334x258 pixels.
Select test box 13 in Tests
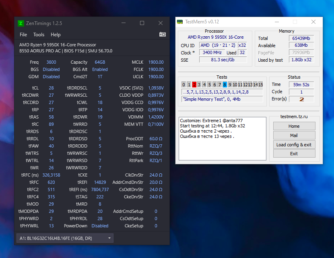(x=250, y=85)
